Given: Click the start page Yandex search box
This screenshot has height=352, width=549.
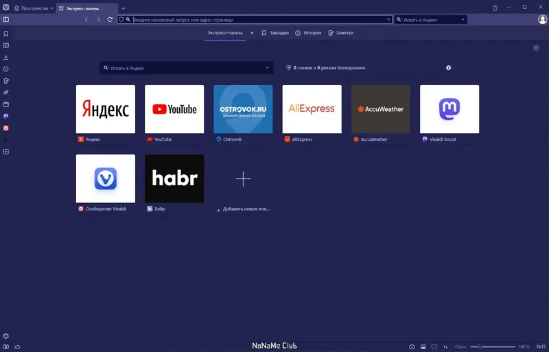Looking at the screenshot, I should coord(185,68).
